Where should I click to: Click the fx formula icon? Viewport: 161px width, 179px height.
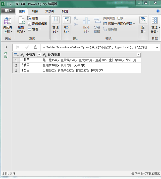[35, 47]
